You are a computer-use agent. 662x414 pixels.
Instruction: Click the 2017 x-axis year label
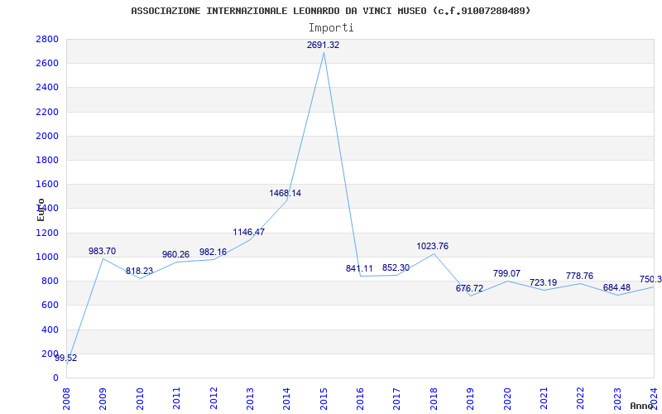click(397, 398)
